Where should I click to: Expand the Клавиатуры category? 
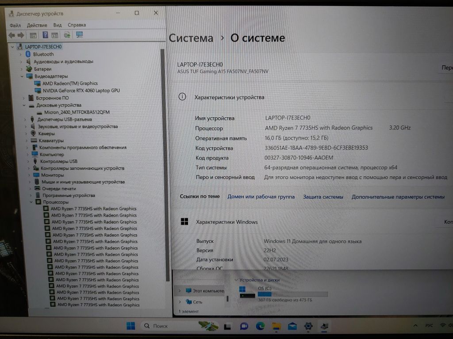pyautogui.click(x=27, y=140)
